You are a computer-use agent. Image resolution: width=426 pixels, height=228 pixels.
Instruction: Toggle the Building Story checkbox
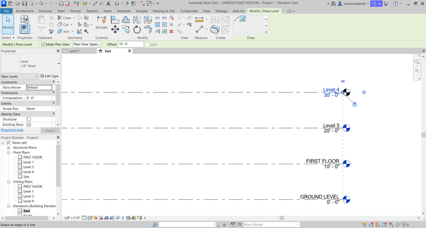29,125
